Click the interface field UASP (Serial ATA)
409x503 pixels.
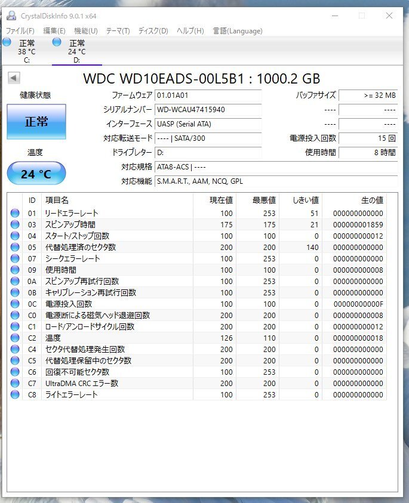208,124
